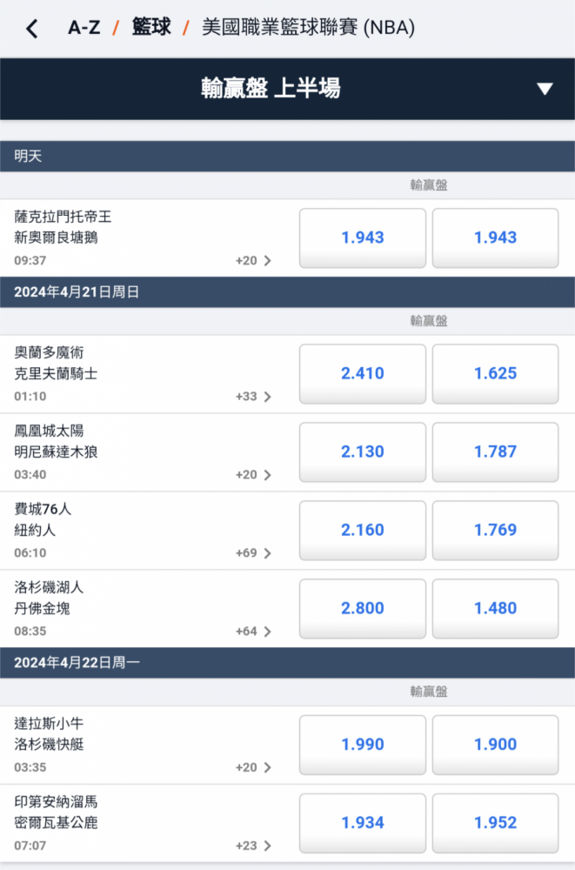Choose 鳳凰城太陽 odds 2.130
Viewport: 575px width, 870px height.
tap(363, 452)
